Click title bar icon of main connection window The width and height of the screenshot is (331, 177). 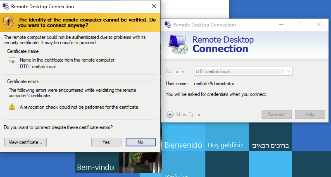click(x=168, y=25)
